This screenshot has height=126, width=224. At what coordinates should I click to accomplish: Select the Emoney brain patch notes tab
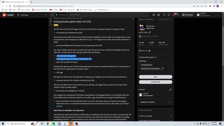(15, 2)
